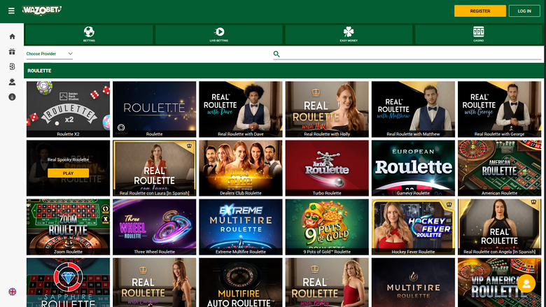Screen dimensions: 546x307
Task: Open the user profile sidebar icon
Action: point(12,82)
